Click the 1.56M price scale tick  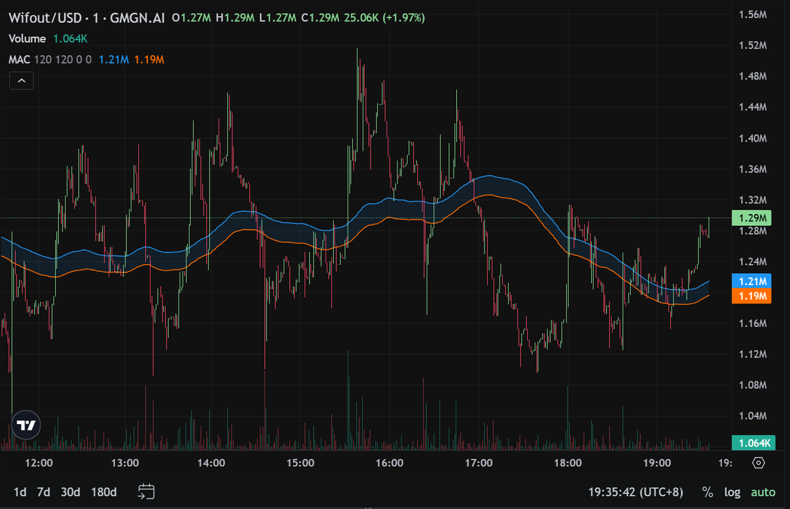pyautogui.click(x=753, y=14)
